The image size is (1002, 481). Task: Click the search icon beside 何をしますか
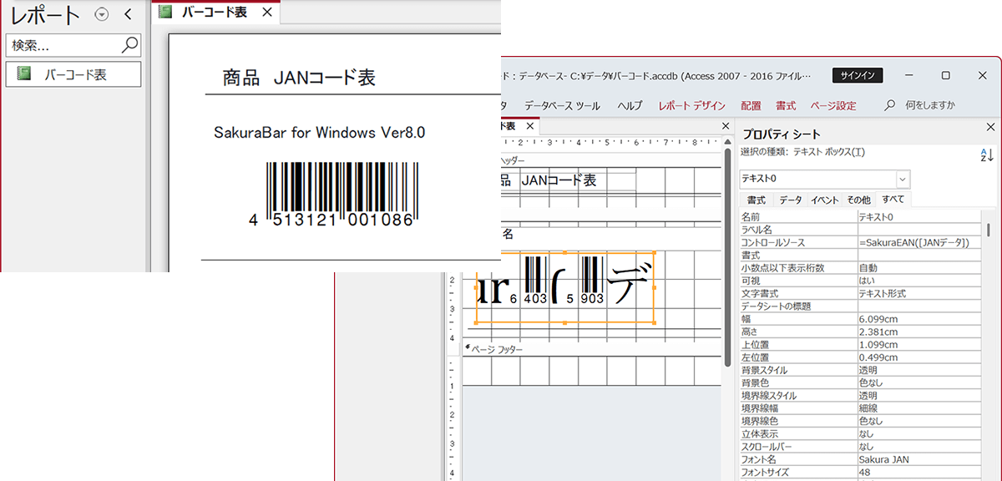click(891, 104)
